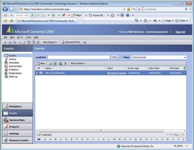Open Venues in the sidebar
The height and width of the screenshot is (150, 194).
click(x=12, y=59)
